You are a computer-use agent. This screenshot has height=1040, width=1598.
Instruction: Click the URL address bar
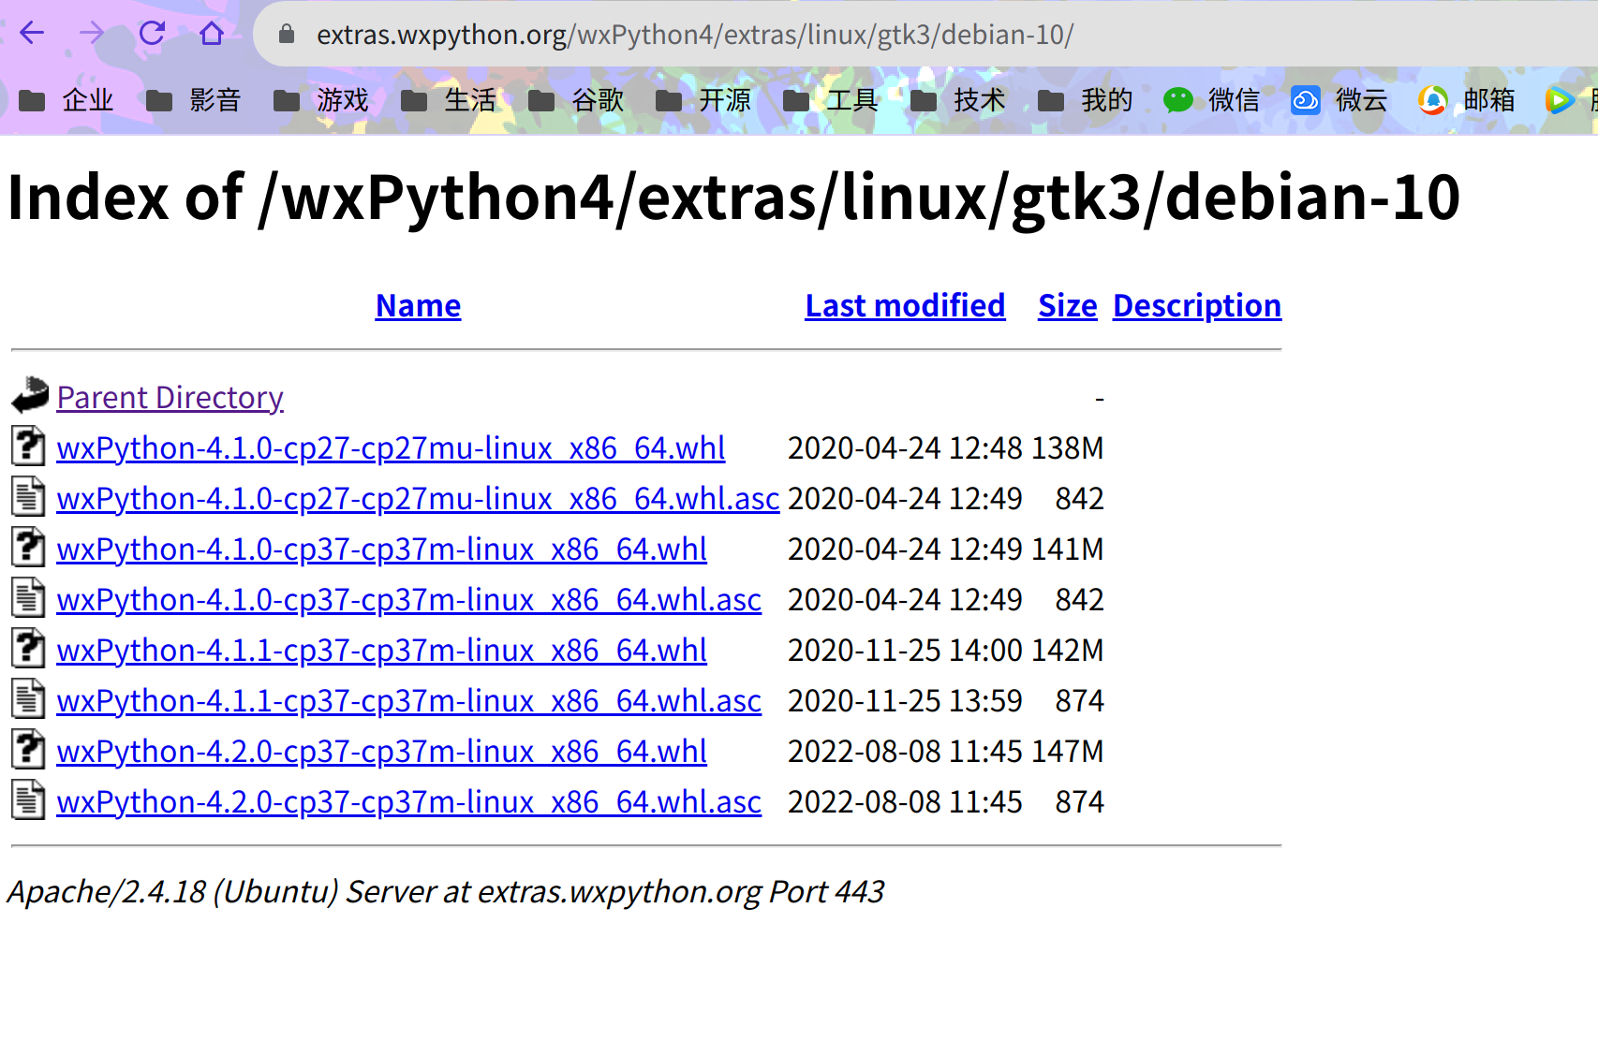tap(843, 35)
